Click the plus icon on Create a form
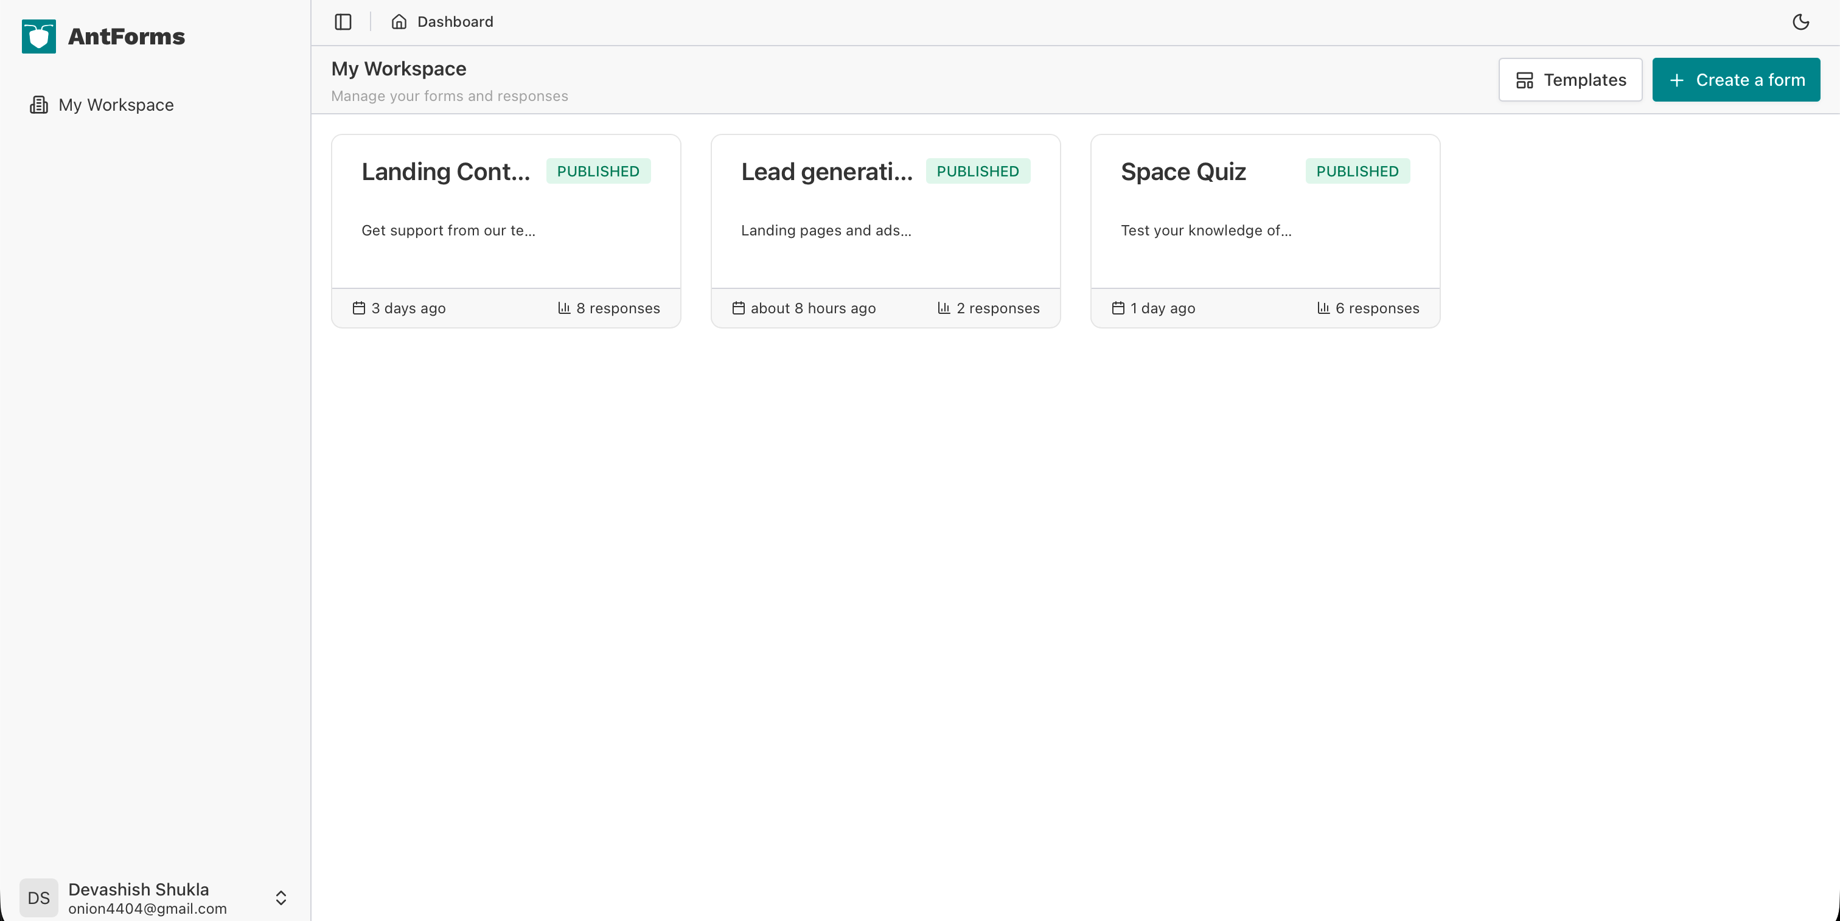This screenshot has width=1840, height=921. pos(1676,79)
